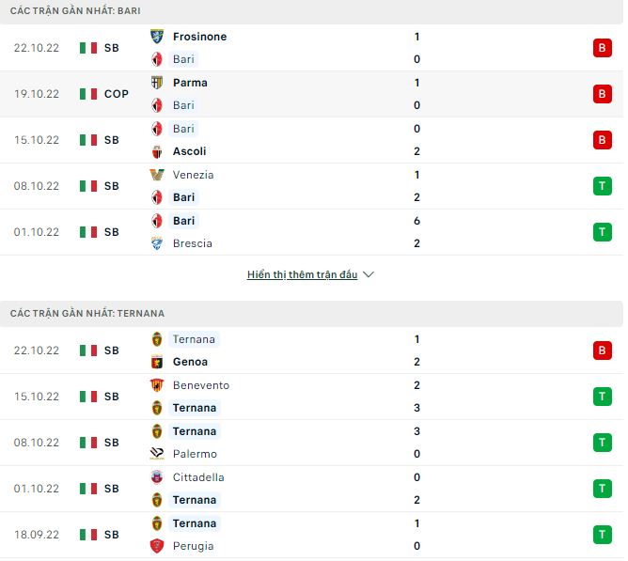
Task: Open 'Hiển thị thêm trận đấu' link
Action: pyautogui.click(x=302, y=274)
